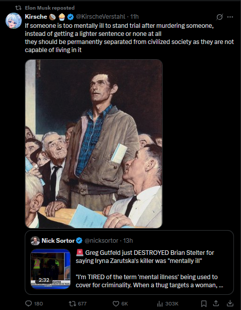This screenshot has width=241, height=310.
Task: Enlarge the attached painting image
Action: coord(93,144)
